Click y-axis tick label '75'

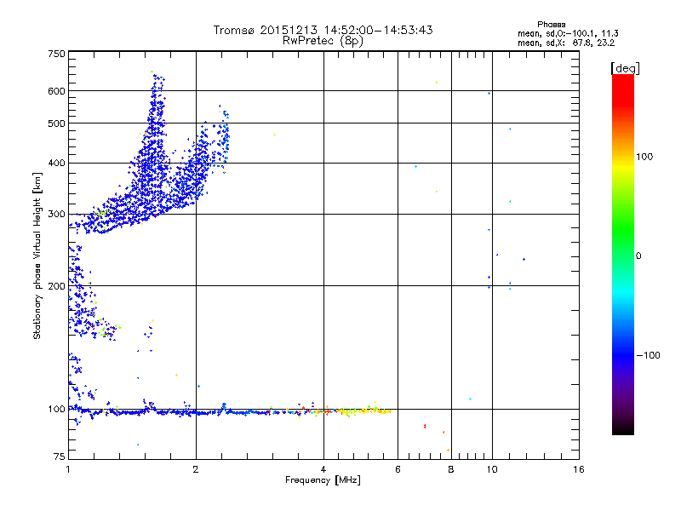pyautogui.click(x=60, y=456)
